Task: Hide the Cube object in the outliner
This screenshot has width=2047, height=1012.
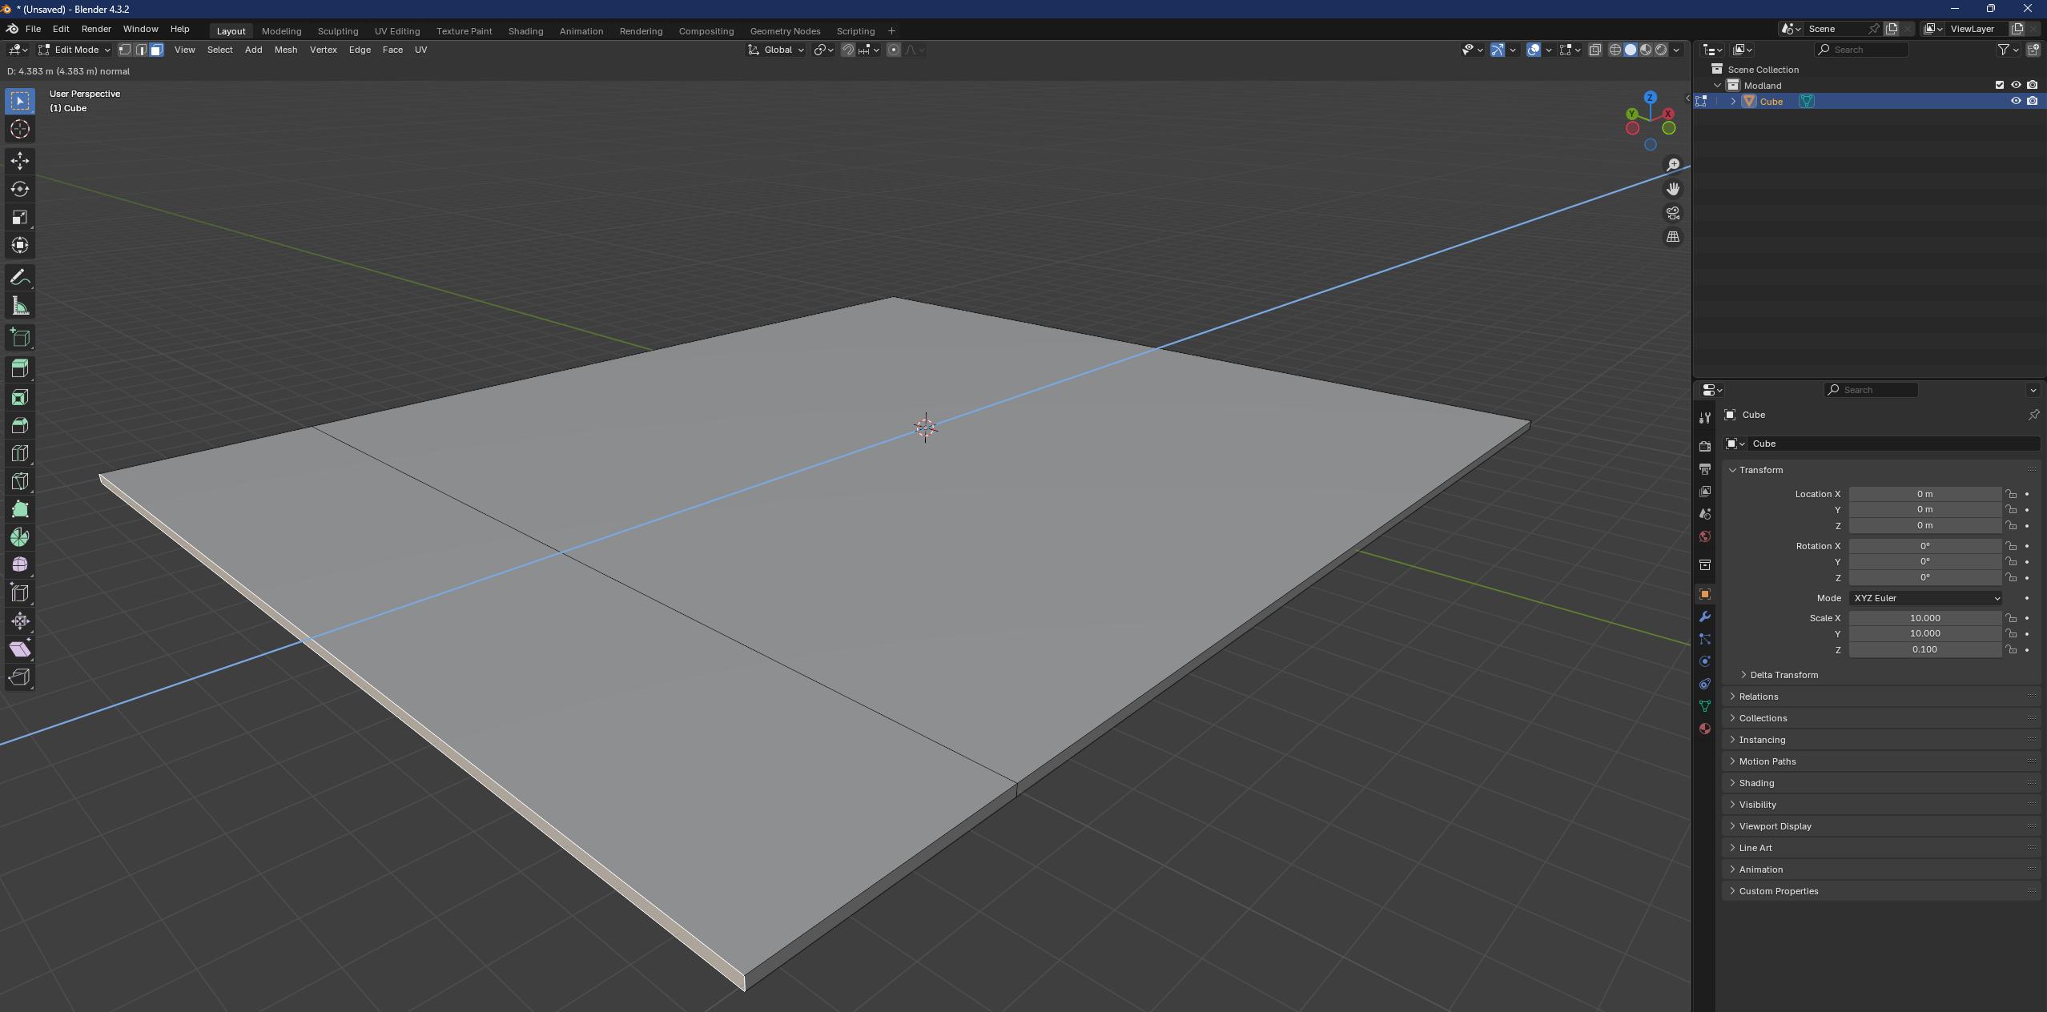Action: point(2016,101)
